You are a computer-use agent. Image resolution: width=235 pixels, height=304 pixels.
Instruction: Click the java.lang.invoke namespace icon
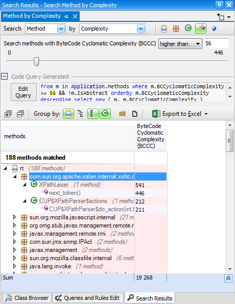24,266
